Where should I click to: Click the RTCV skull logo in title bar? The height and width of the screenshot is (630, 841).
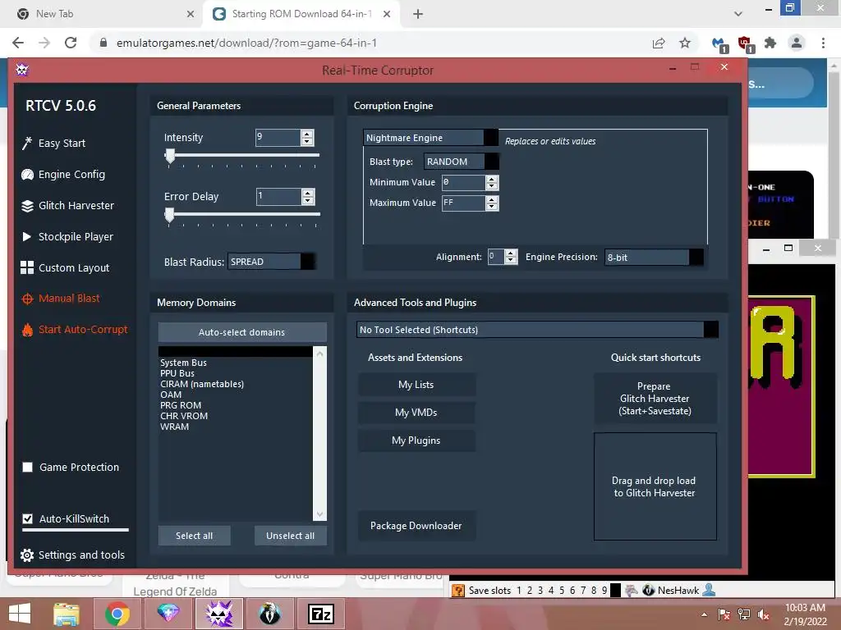22,69
